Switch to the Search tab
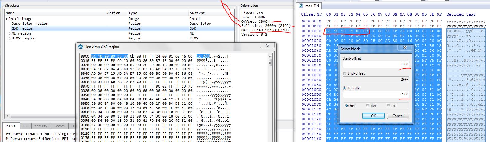 pyautogui.click(x=59, y=126)
